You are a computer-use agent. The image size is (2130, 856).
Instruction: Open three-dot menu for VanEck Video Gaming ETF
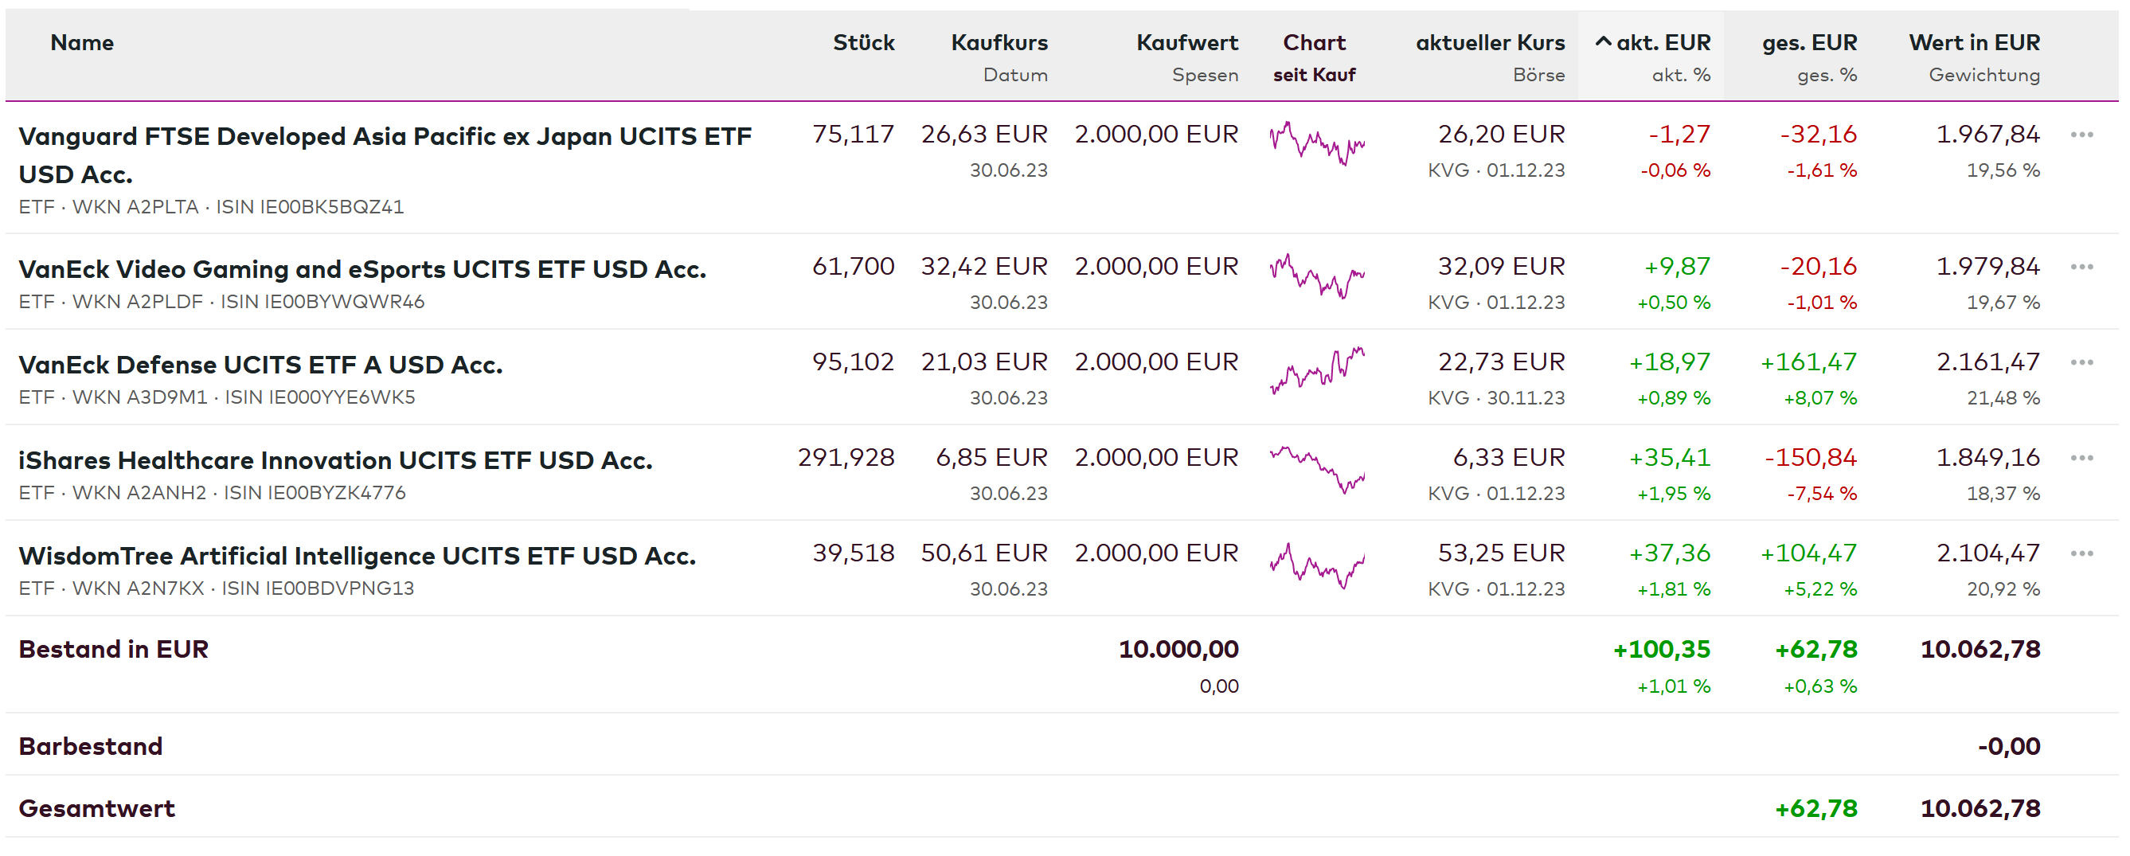point(2081,267)
